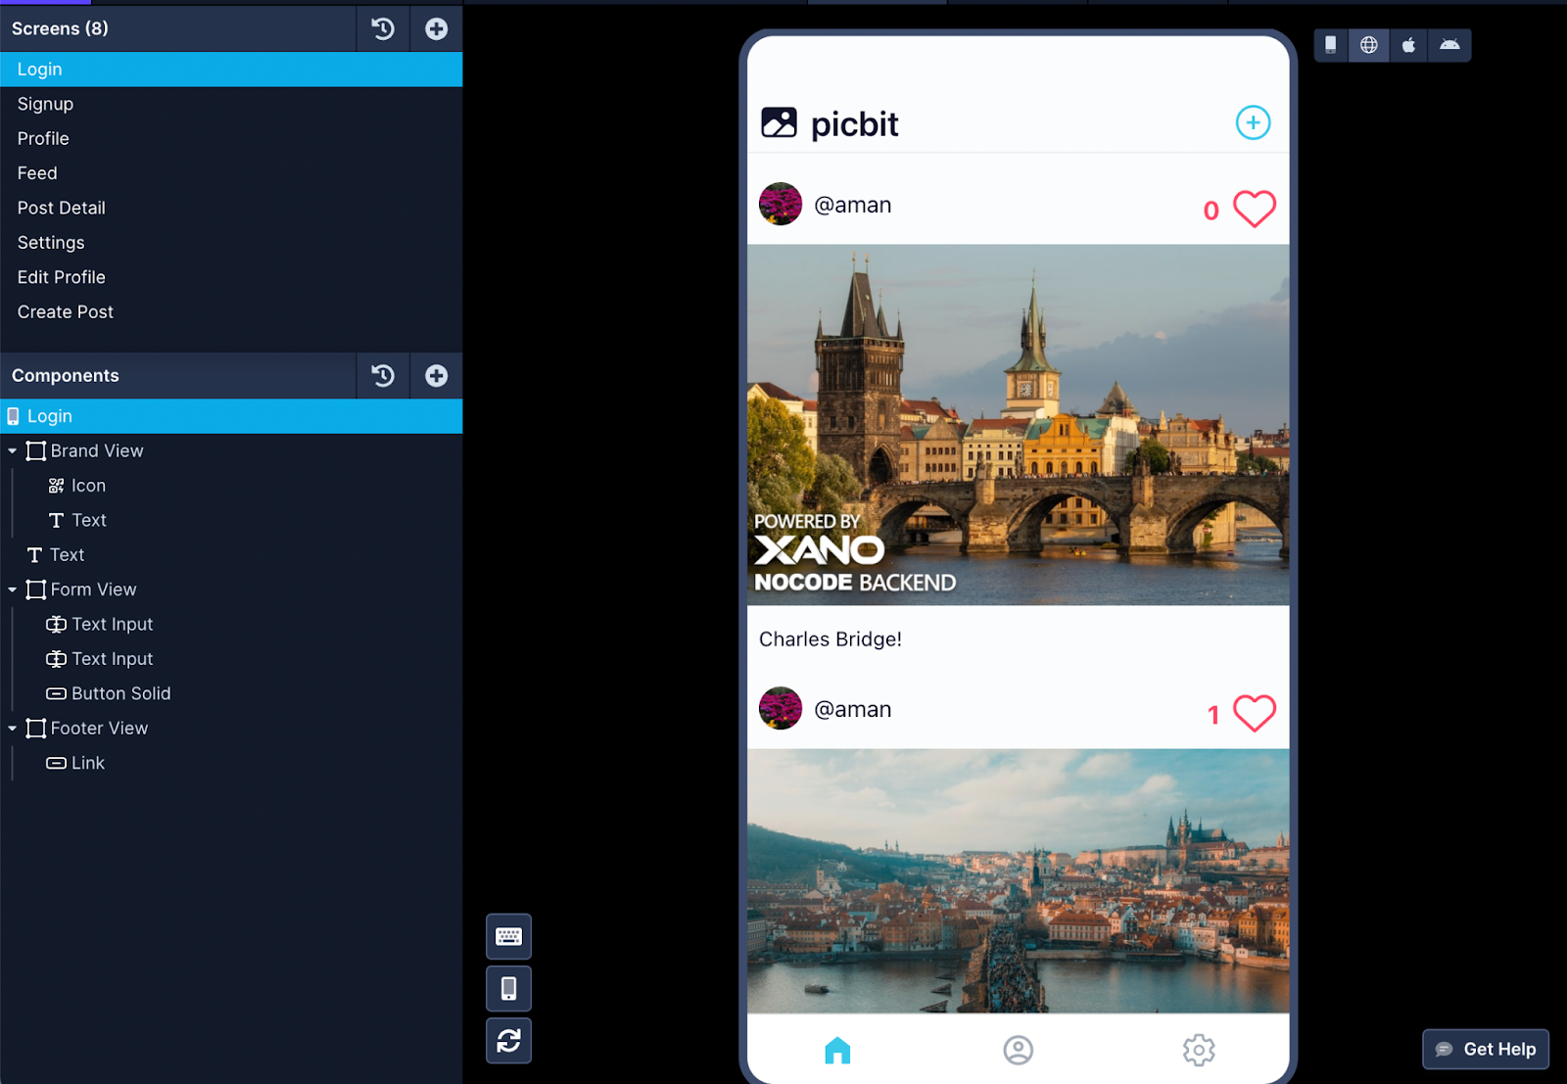The image size is (1567, 1084).
Task: Click the Charles Bridge photo
Action: tap(1018, 424)
